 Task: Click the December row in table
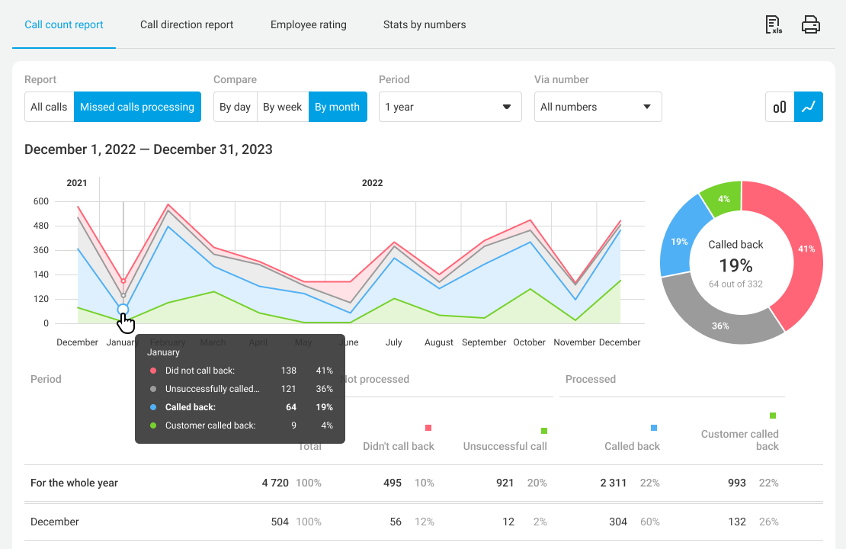tap(55, 522)
